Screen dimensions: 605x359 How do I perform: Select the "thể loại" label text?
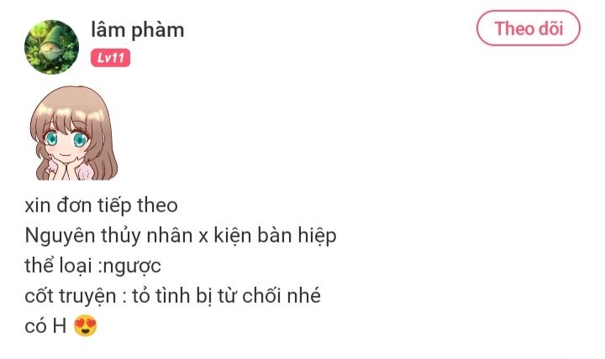point(58,265)
